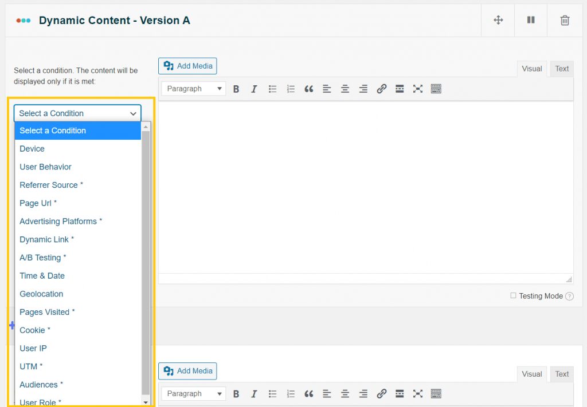Align text right in upper editor

[363, 89]
